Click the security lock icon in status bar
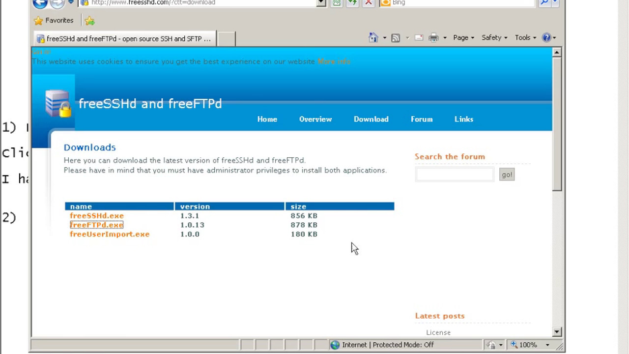Viewport: 629px width, 354px height. click(491, 345)
